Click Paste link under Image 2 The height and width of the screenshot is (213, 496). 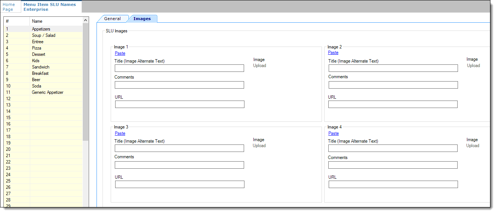coord(333,53)
